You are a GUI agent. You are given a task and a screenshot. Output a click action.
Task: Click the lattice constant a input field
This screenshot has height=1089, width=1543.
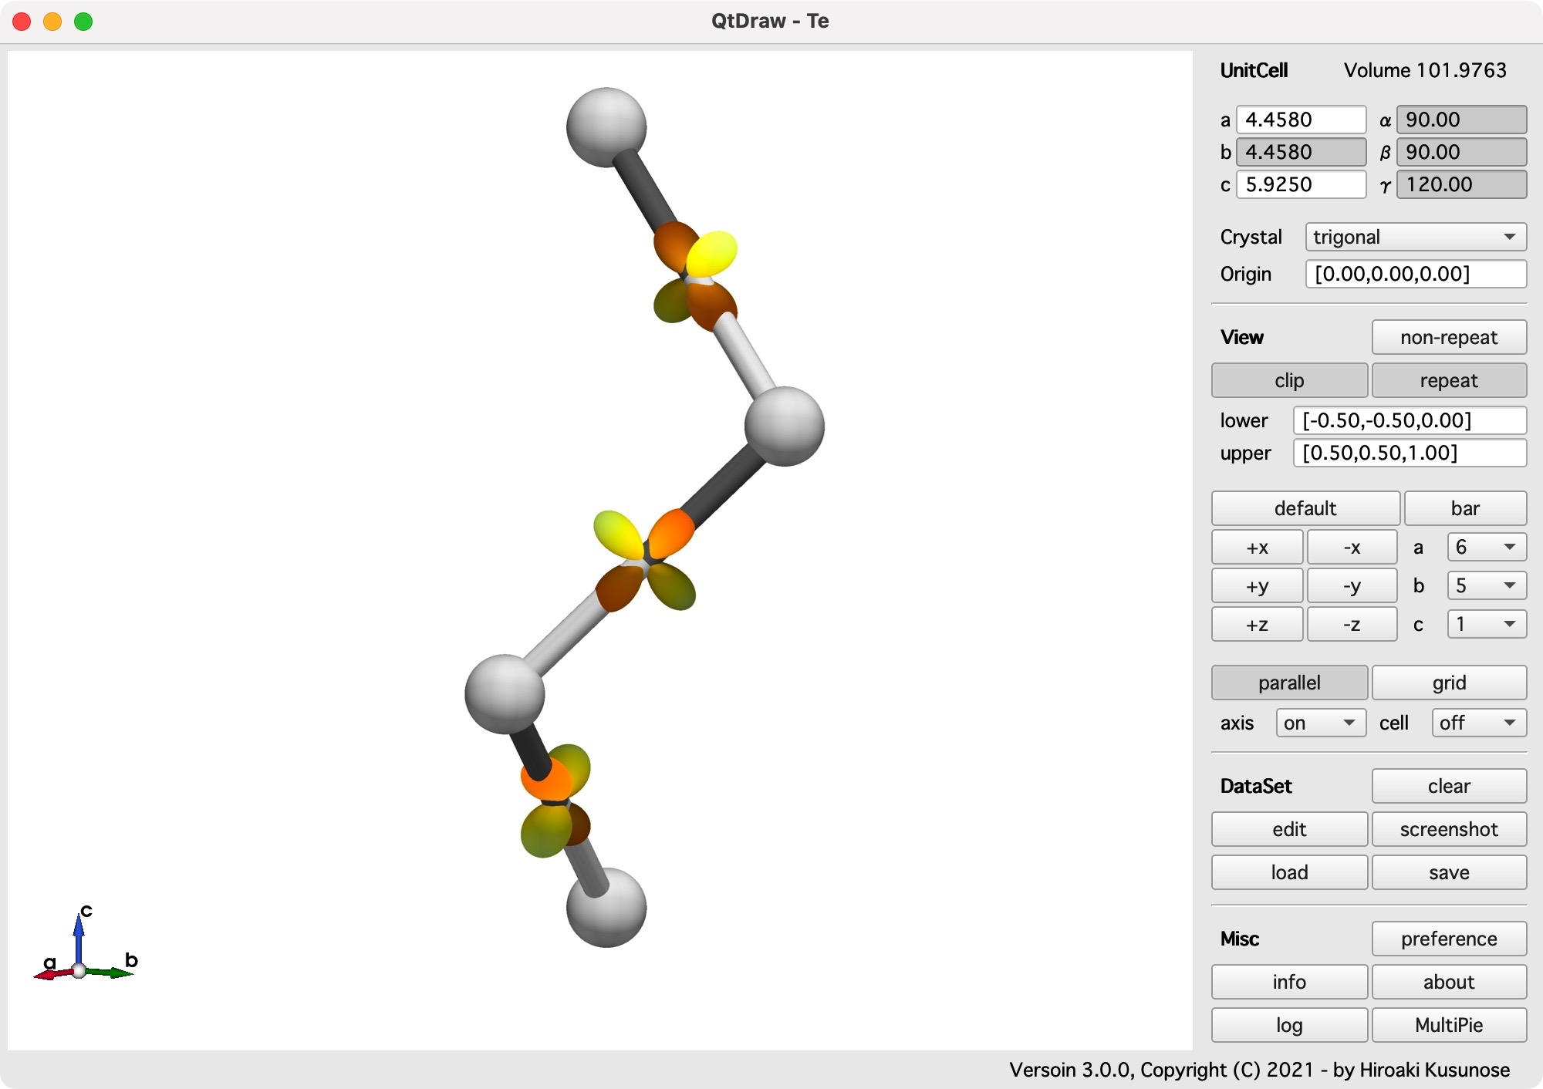[1301, 120]
